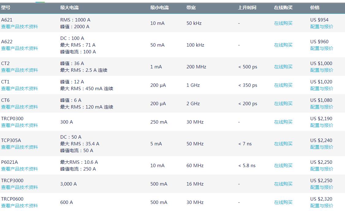The width and height of the screenshot is (345, 211).
Task: Open 查看产品技术资料 under model CT6
Action: coord(20,107)
